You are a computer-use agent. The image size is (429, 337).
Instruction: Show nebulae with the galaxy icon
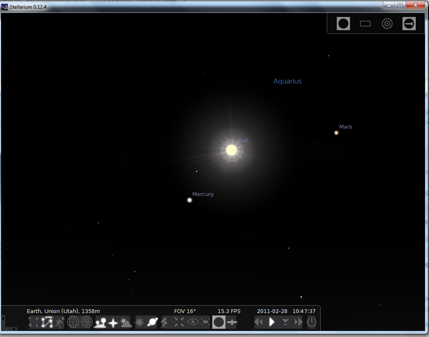tap(139, 322)
